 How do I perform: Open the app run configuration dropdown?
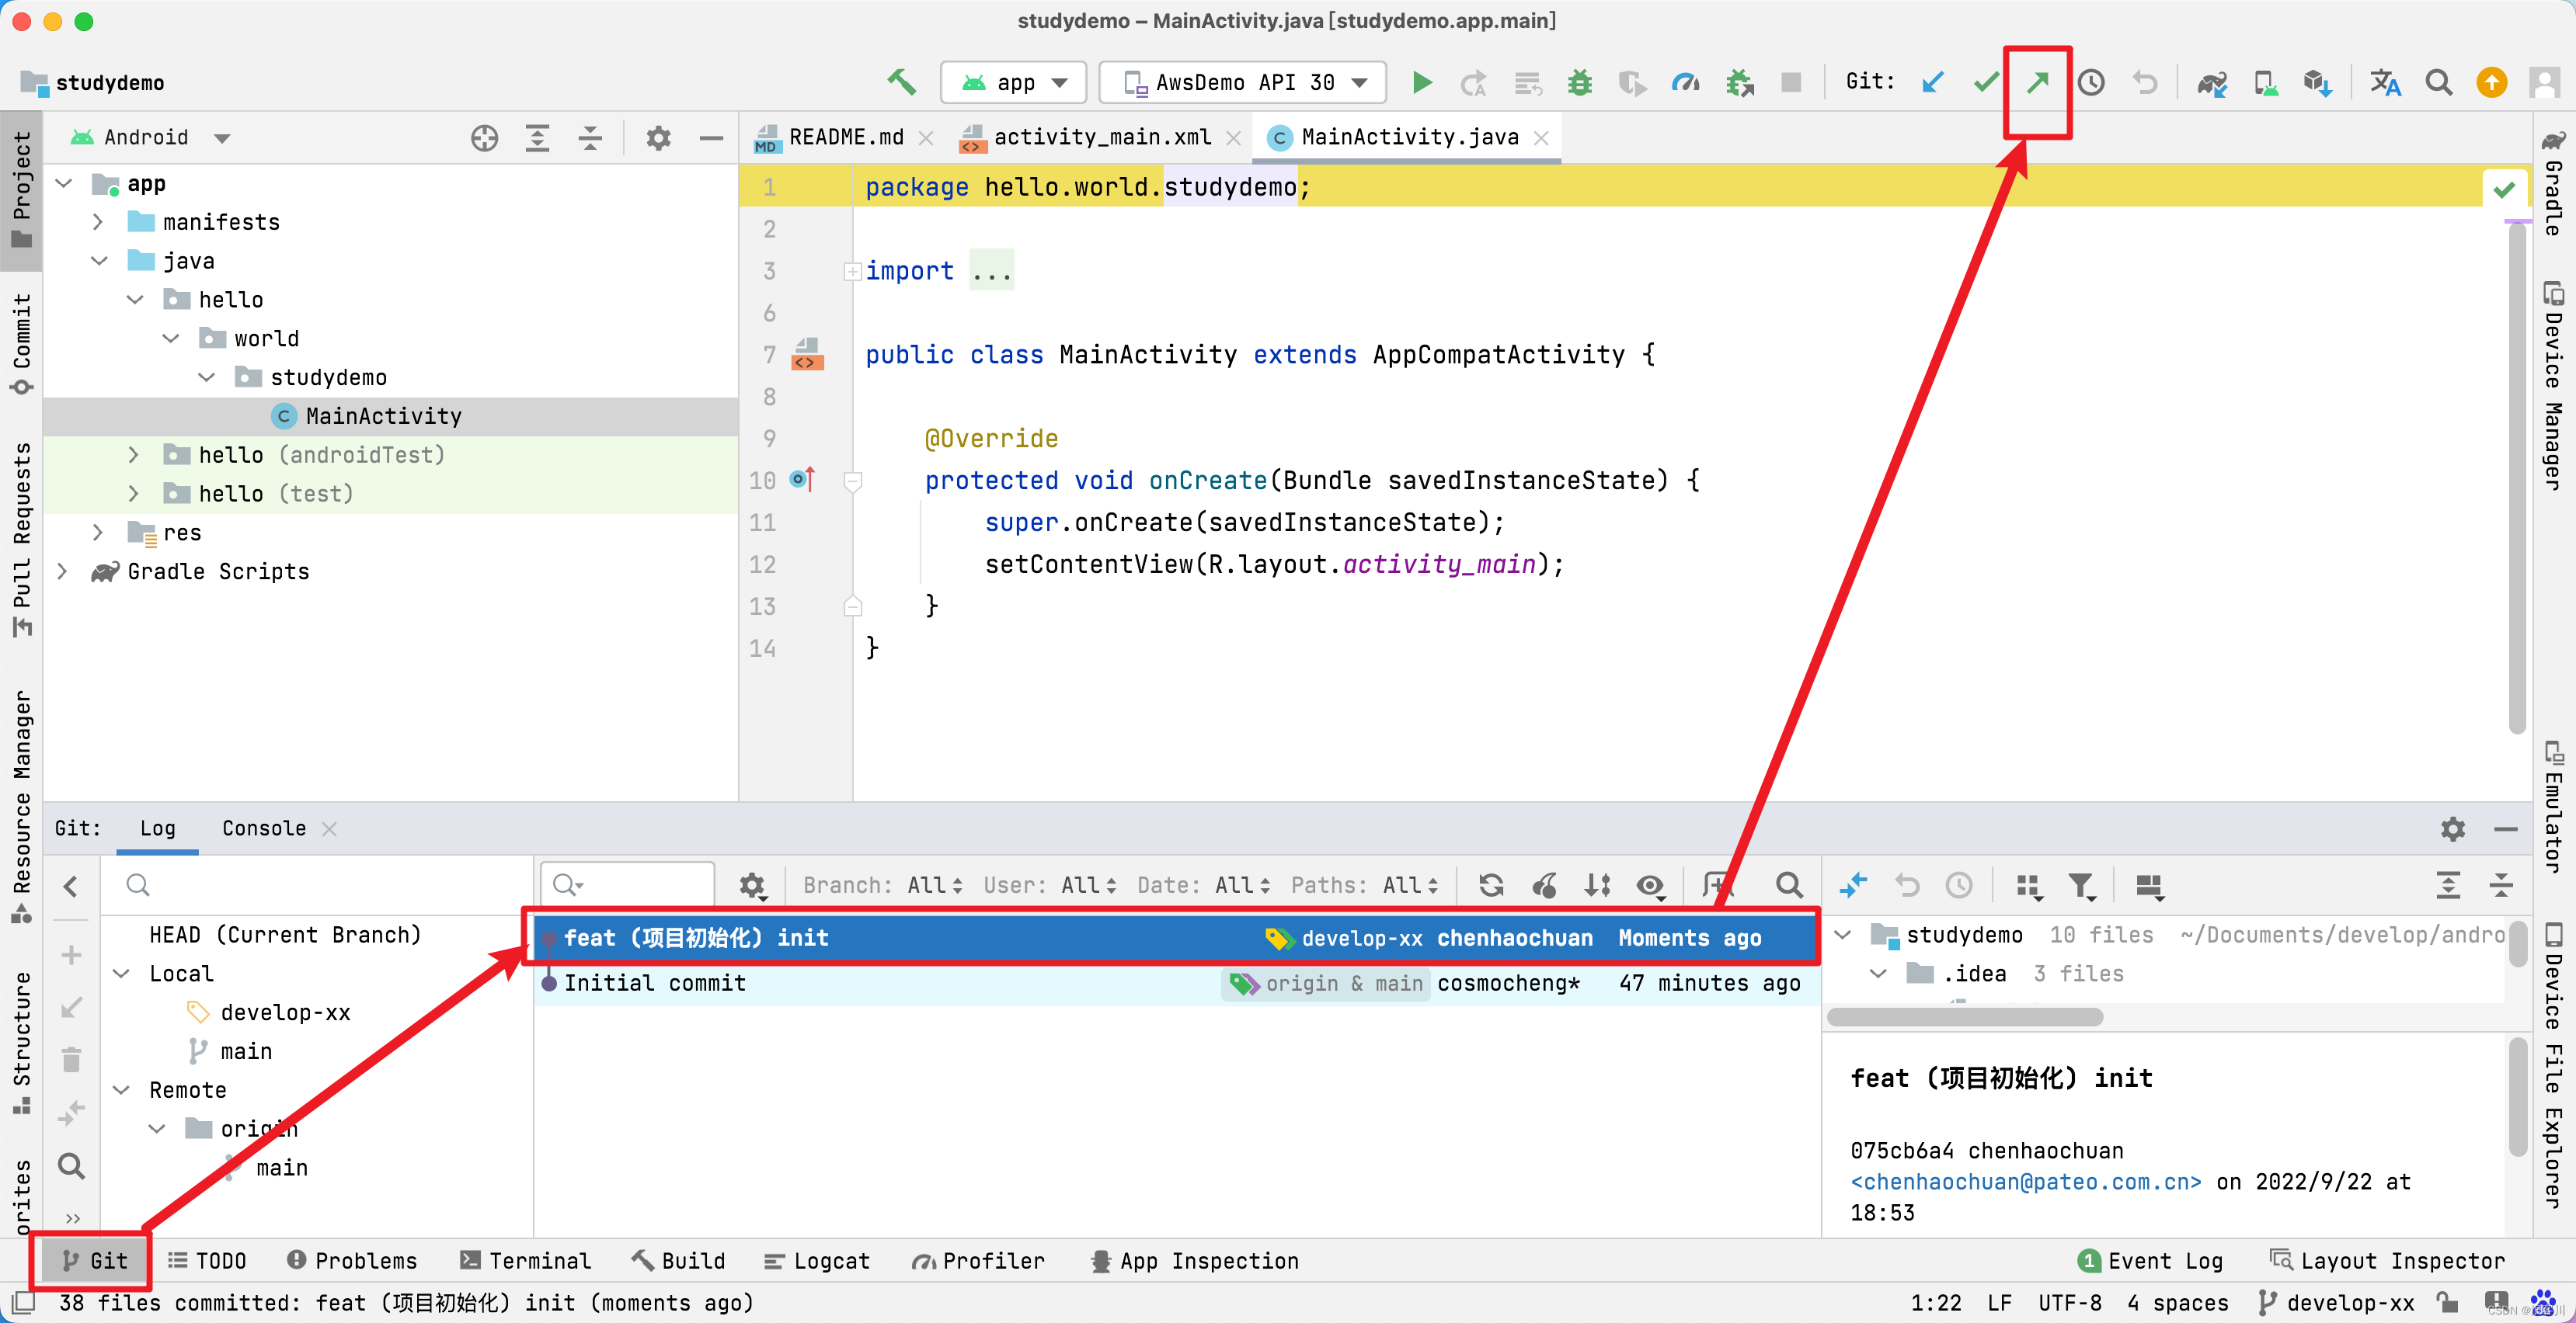point(1013,82)
